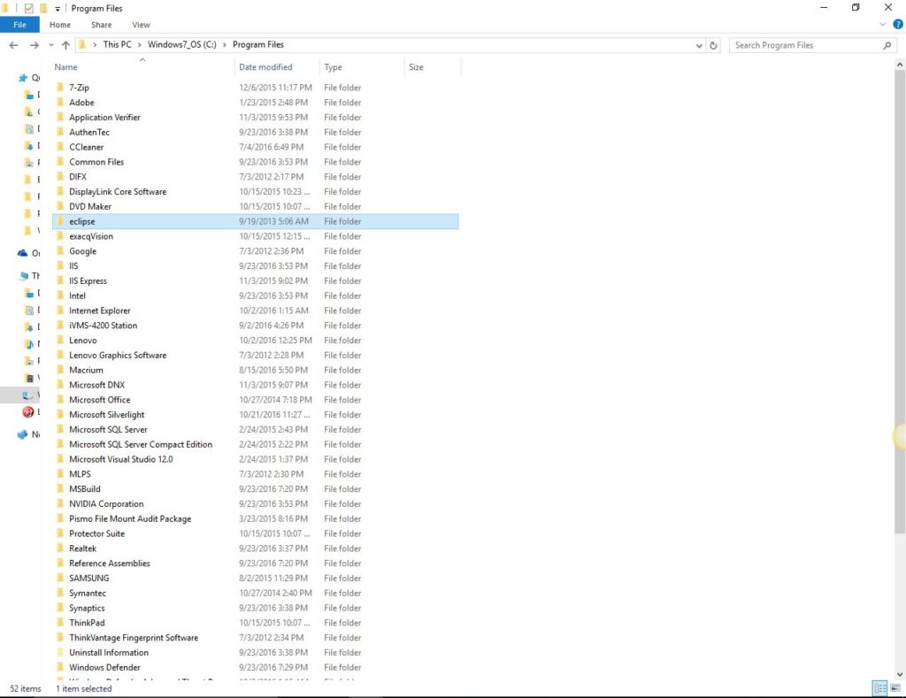Expand the address bar history dropdown

click(699, 44)
